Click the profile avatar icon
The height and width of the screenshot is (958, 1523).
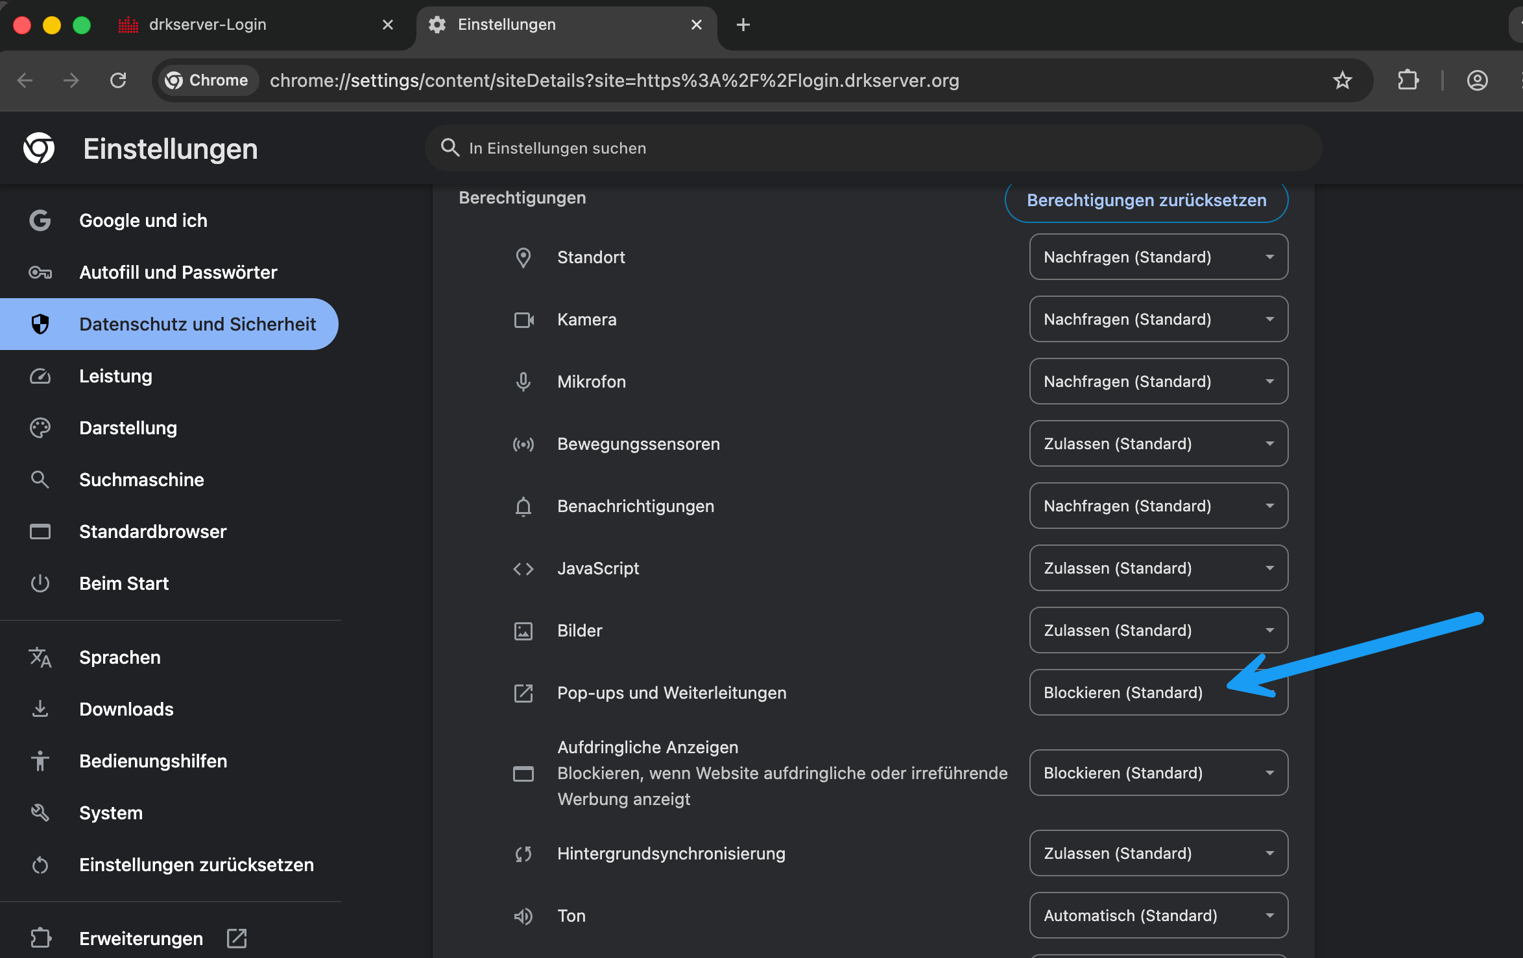(x=1477, y=80)
